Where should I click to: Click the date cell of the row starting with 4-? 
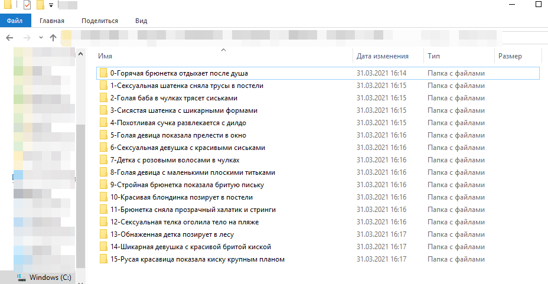point(381,123)
